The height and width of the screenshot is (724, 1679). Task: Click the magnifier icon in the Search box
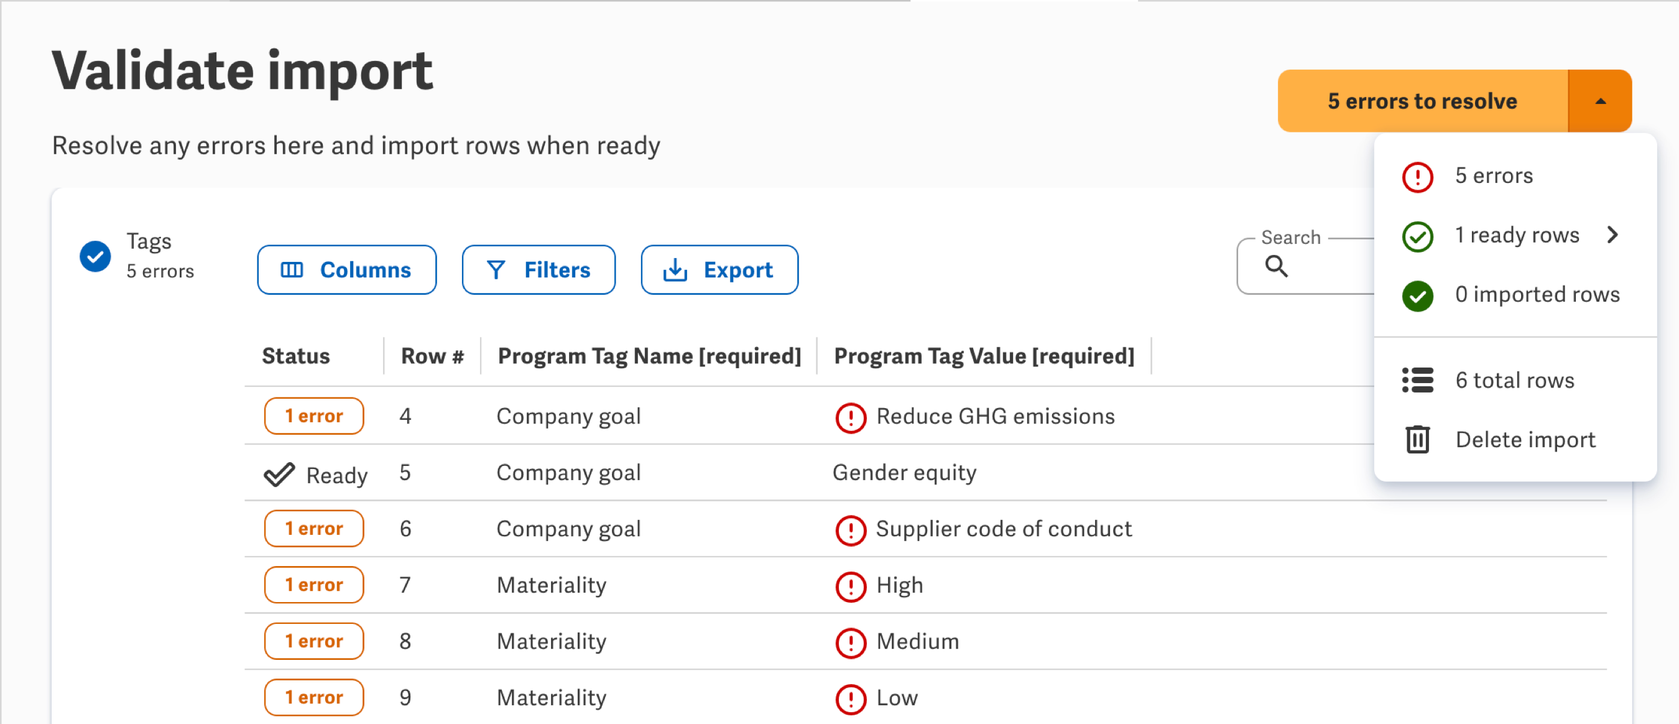coord(1276,266)
